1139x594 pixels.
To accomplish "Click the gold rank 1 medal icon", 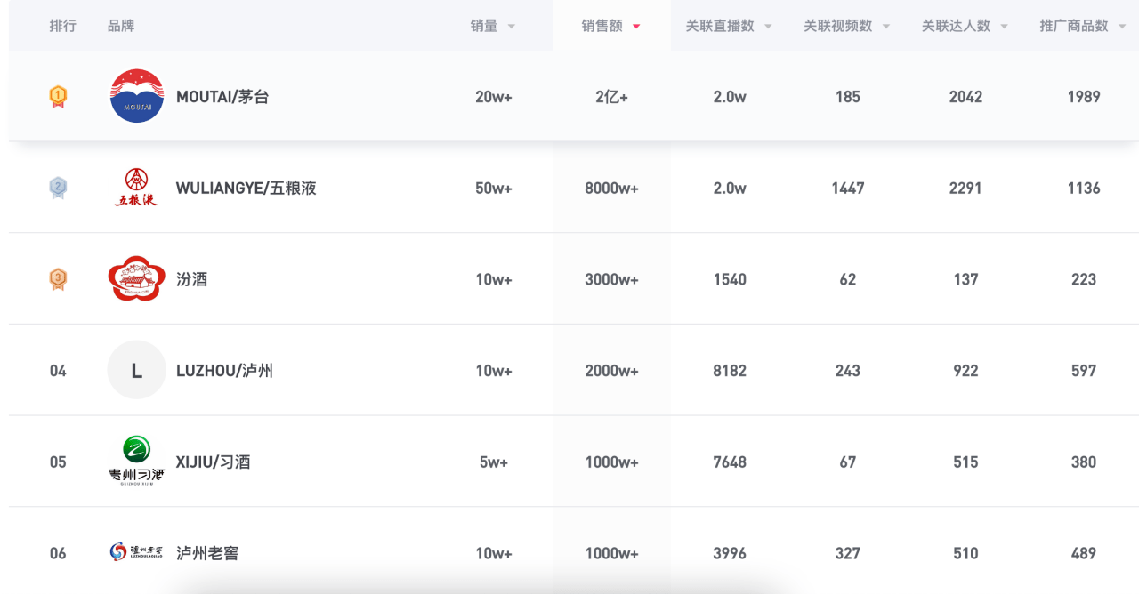I will 58,96.
